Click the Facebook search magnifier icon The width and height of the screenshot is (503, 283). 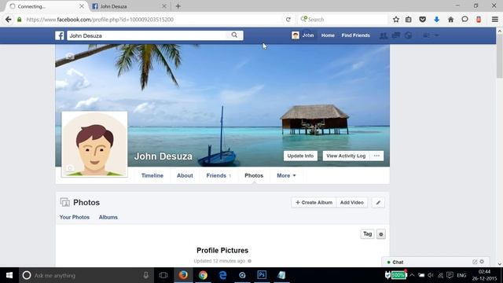tap(234, 35)
